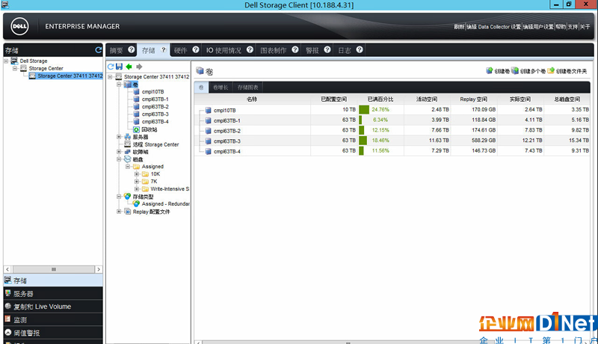
Task: Switch to the 摘要 tab
Action: pyautogui.click(x=117, y=50)
